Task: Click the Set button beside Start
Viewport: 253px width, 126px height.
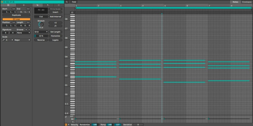Action: pyautogui.click(x=14, y=9)
